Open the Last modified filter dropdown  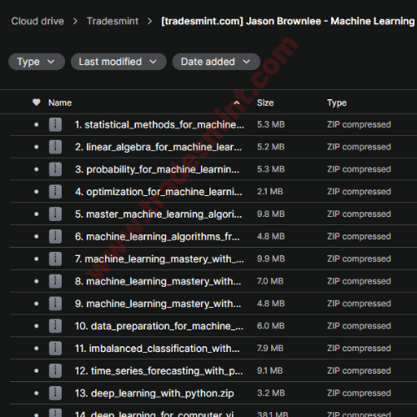118,62
